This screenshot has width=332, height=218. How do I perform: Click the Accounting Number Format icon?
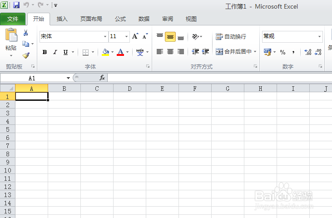[268, 52]
